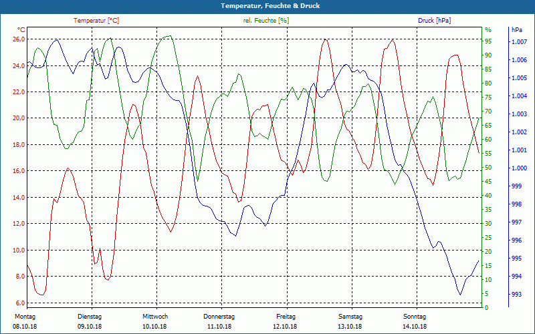Click the 996 pressure axis value

tap(516, 240)
